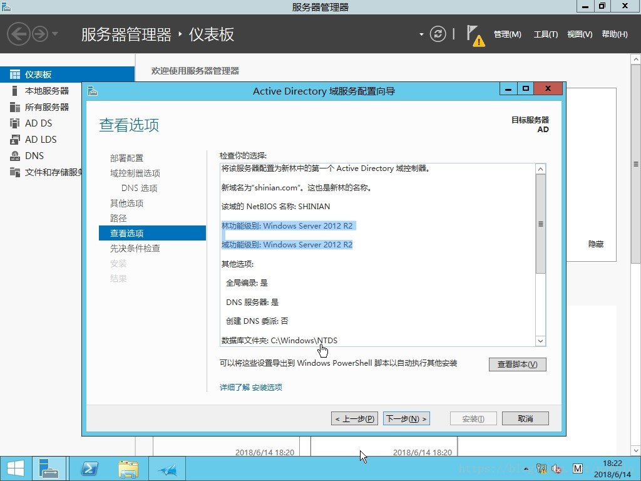
Task: Click 隐藏 in the welcome panel
Action: coord(596,244)
